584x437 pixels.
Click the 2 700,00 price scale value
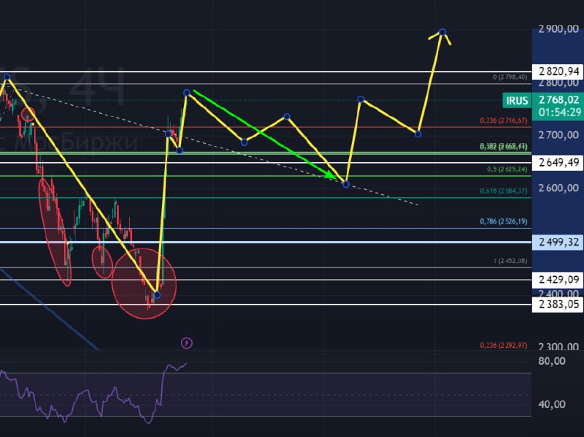click(558, 134)
